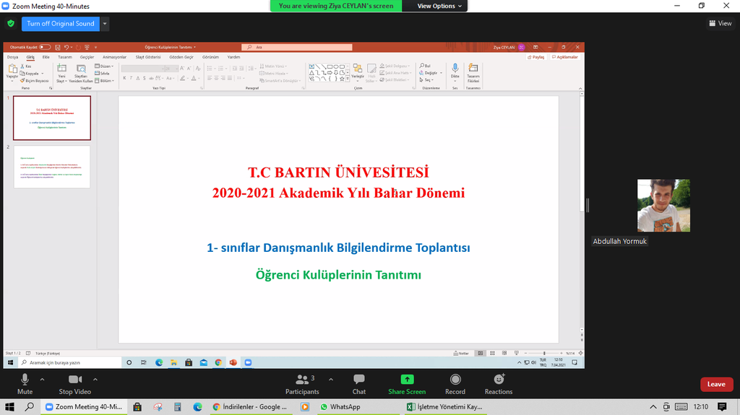Open the arrow beside Original Sound button

[106, 23]
